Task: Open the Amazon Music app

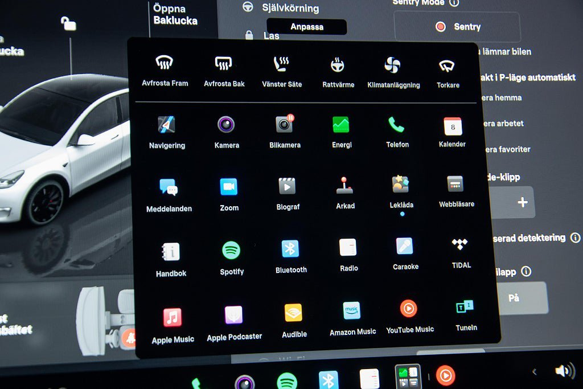Action: pos(352,319)
